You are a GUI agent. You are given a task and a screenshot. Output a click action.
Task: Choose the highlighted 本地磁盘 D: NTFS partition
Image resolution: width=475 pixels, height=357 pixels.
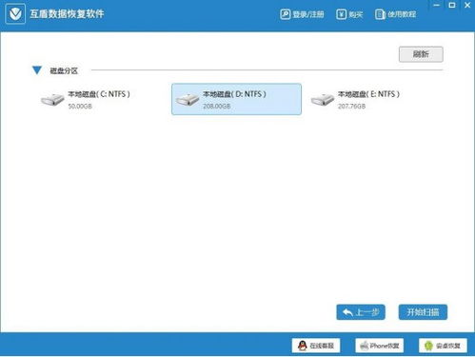tap(236, 99)
